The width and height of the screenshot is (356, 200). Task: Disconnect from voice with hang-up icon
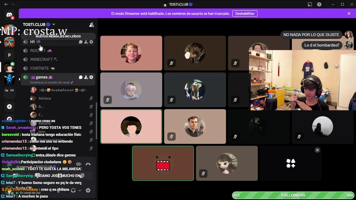pos(88,164)
